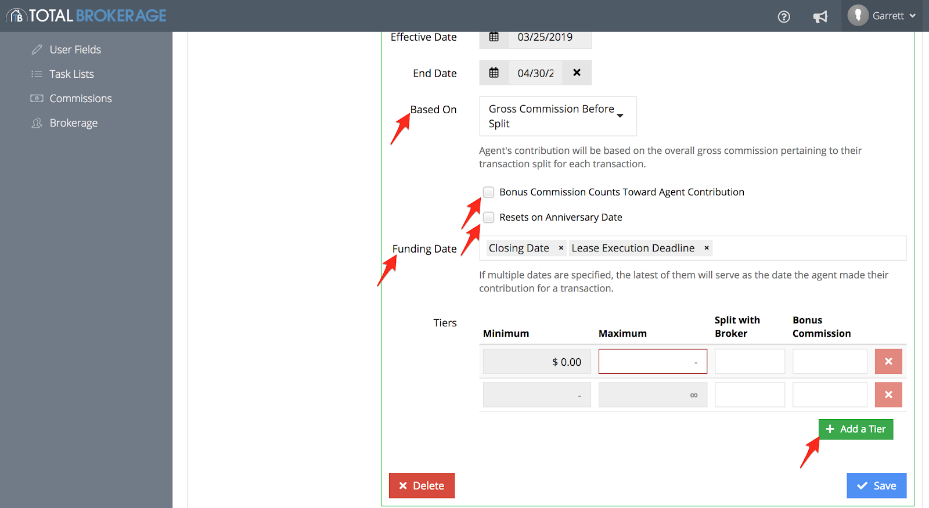This screenshot has width=929, height=508.
Task: Click the money icon beside Commissions
Action: point(37,99)
